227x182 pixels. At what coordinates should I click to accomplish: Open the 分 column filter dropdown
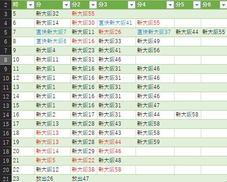[x=66, y=5]
